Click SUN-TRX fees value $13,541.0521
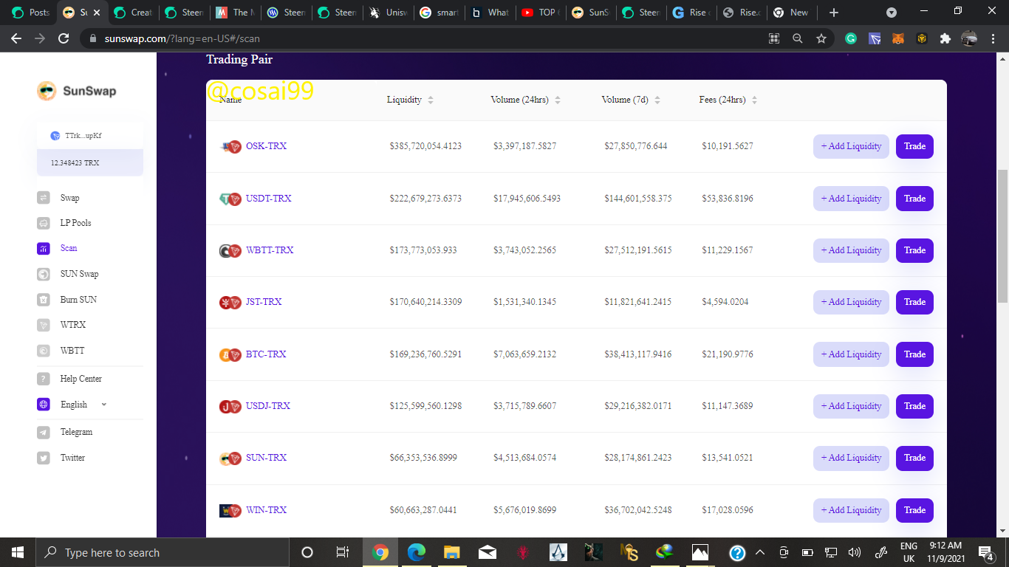 pyautogui.click(x=728, y=458)
